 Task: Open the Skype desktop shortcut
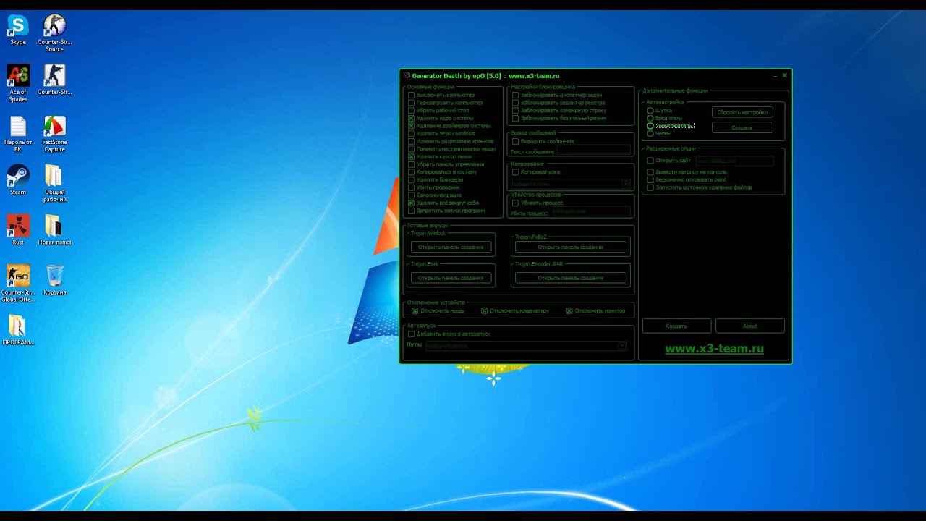[17, 30]
